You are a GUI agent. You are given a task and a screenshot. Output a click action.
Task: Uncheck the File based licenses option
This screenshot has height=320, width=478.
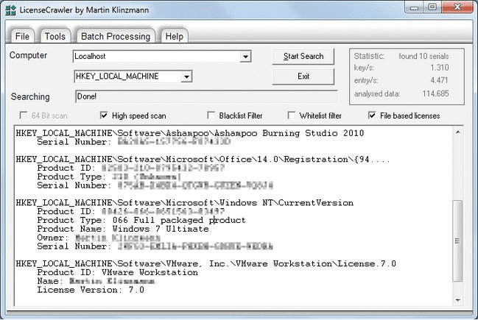pyautogui.click(x=373, y=115)
